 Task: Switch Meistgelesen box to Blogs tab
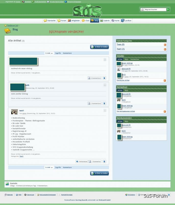pos(126,90)
